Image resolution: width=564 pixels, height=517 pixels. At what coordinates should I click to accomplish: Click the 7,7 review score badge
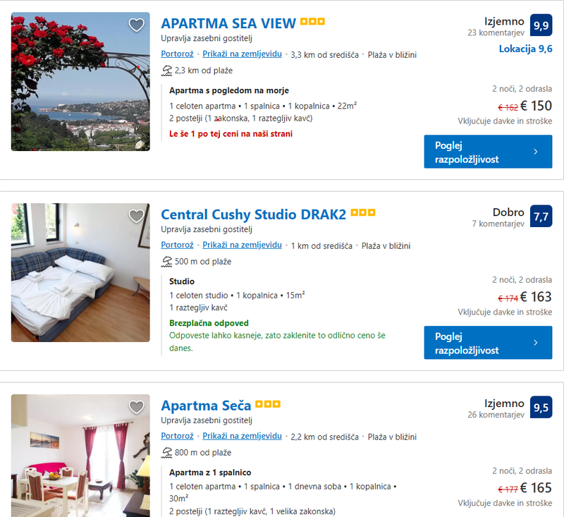(x=541, y=217)
